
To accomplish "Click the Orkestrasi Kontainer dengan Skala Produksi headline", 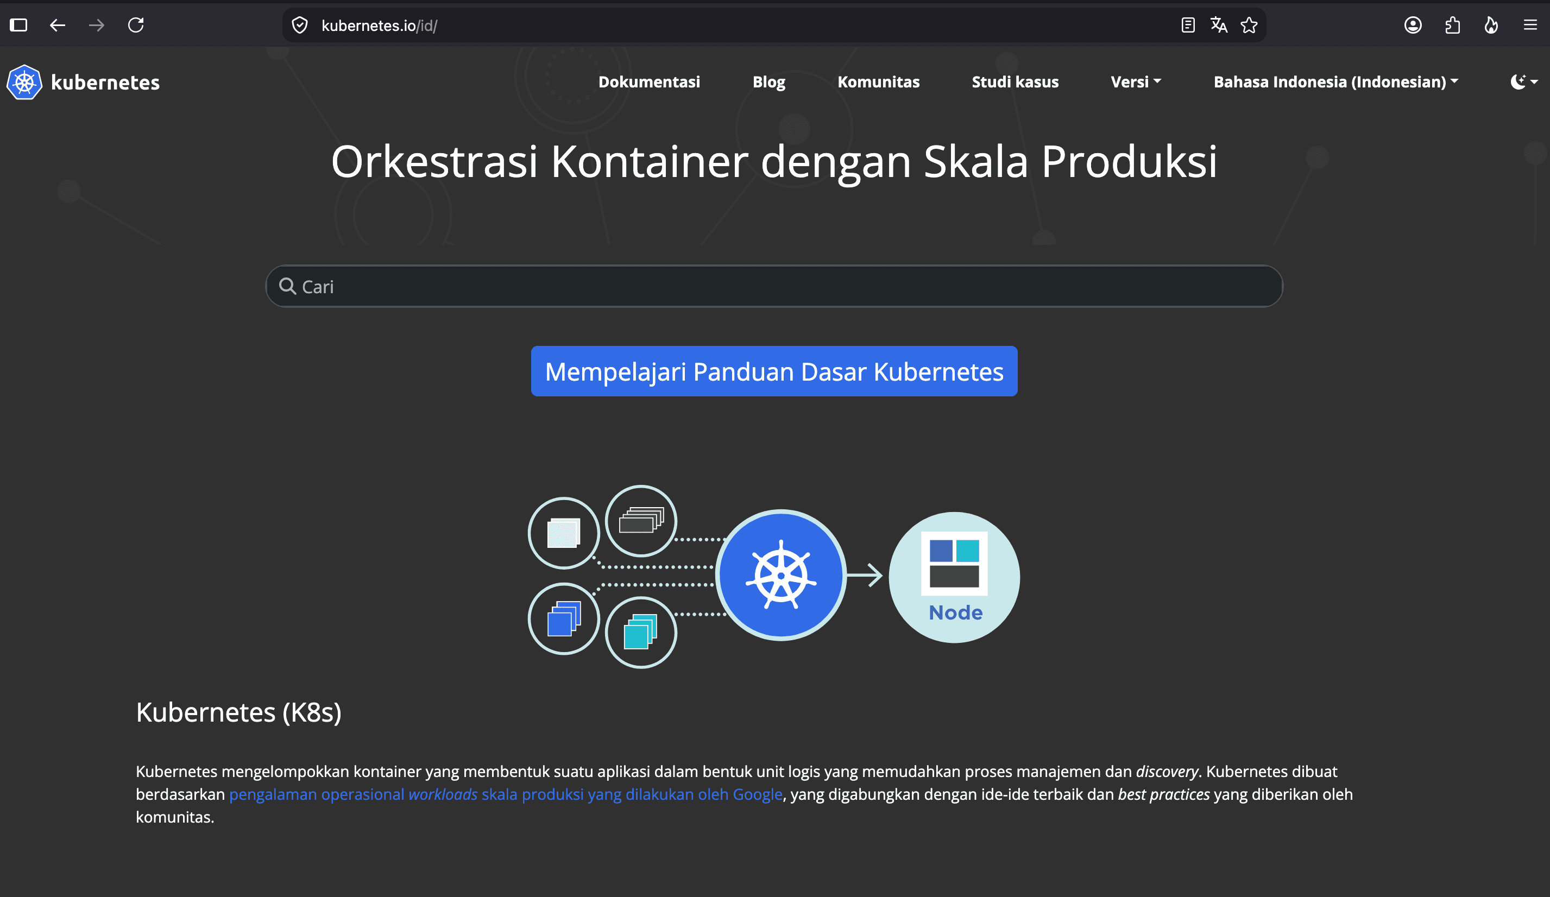I will pyautogui.click(x=774, y=162).
